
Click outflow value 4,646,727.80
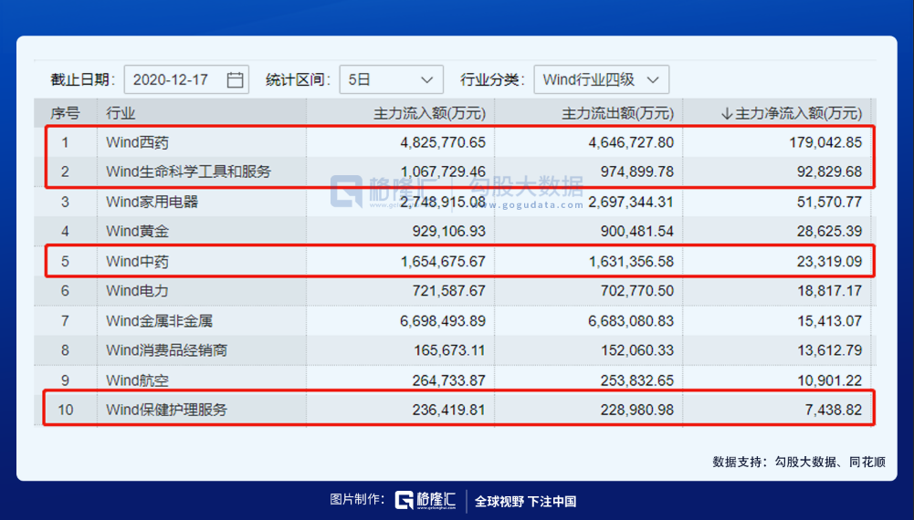[x=631, y=142]
